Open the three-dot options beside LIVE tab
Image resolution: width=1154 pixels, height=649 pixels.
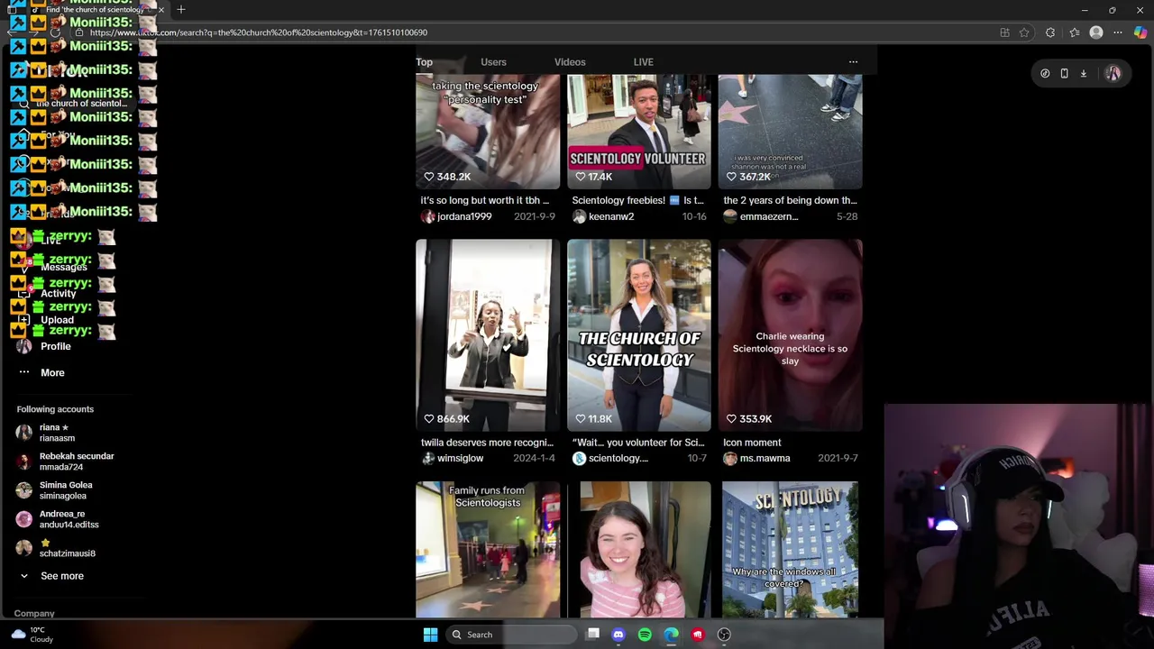point(853,62)
